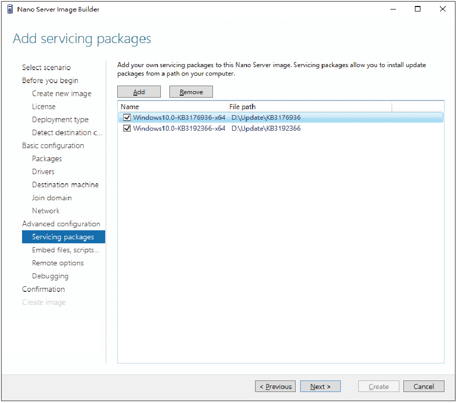Go to the Join domain step
The width and height of the screenshot is (457, 403).
click(x=52, y=198)
